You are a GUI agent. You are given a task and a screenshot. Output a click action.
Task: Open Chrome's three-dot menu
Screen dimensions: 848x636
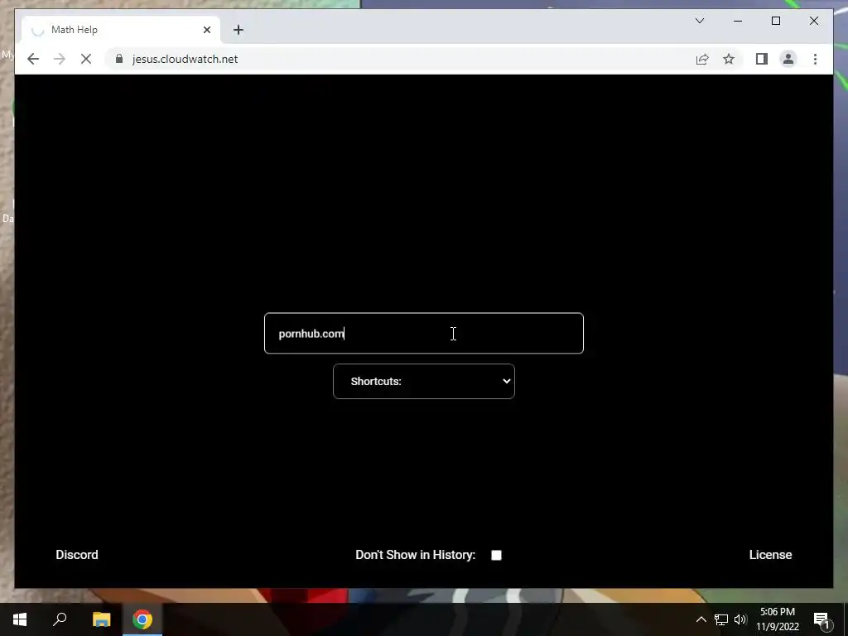point(815,59)
